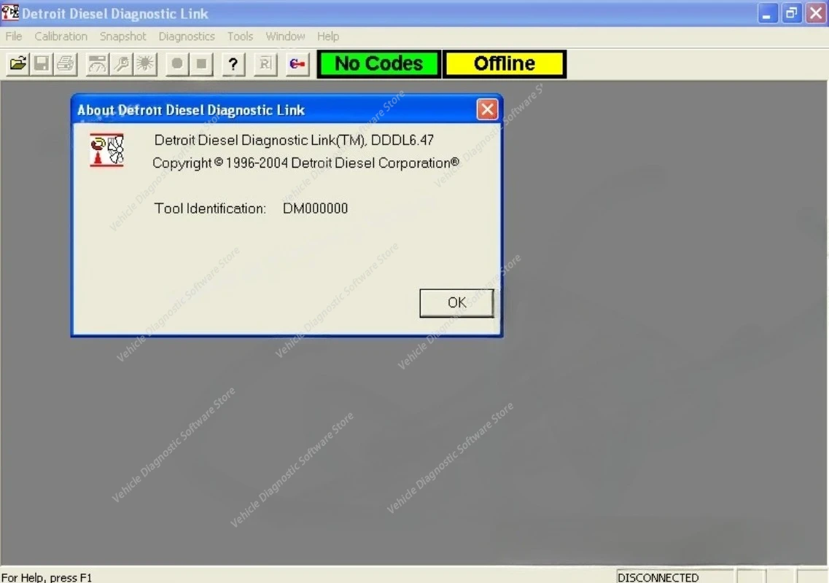This screenshot has height=583, width=829.
Task: Click the DISCONNECTED status bar entry
Action: tap(674, 576)
